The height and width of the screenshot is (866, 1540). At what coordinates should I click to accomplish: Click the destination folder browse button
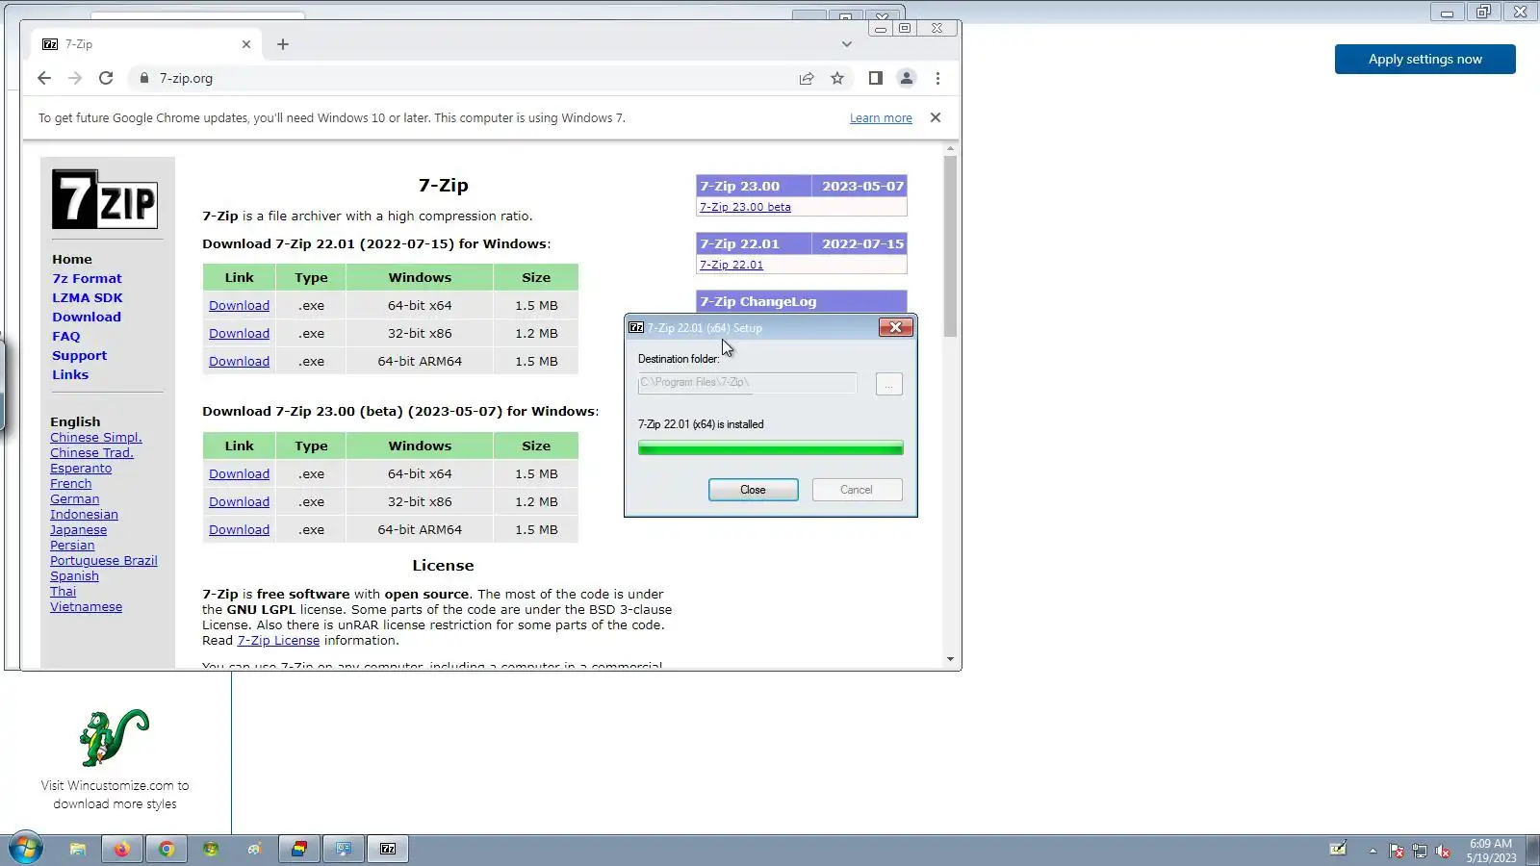click(x=889, y=384)
